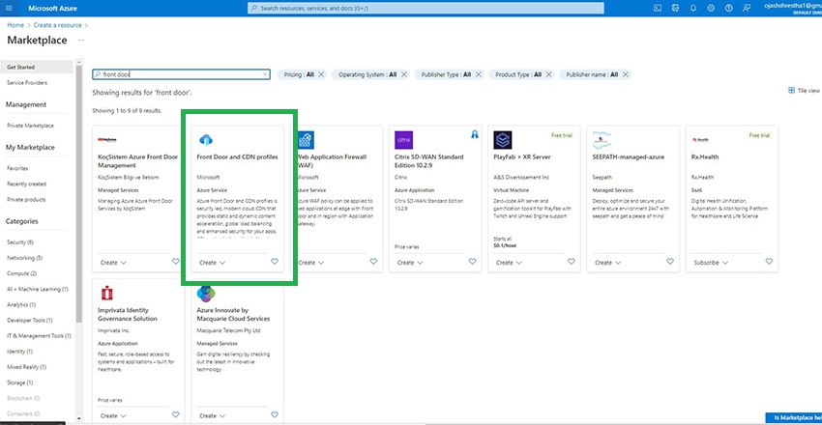
Task: Click the PlayFab + XR Server logo
Action: [503, 140]
